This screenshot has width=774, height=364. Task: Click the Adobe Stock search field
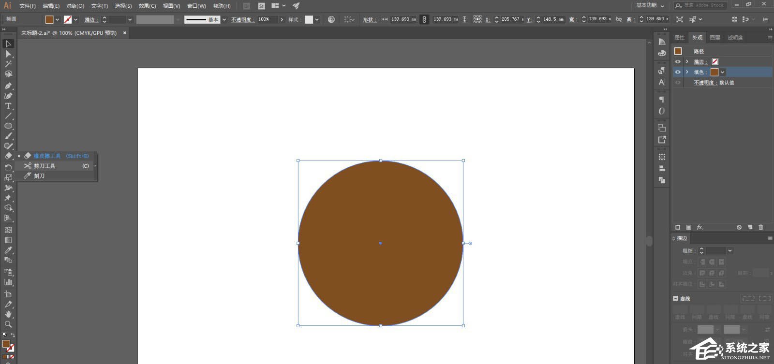[x=704, y=5]
